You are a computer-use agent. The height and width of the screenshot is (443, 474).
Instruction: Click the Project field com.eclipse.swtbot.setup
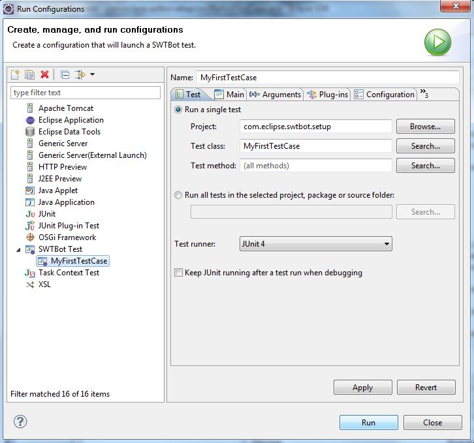(316, 127)
